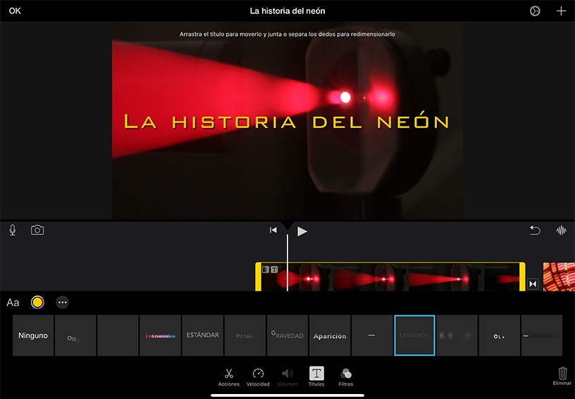The width and height of the screenshot is (575, 399).
Task: Open more title options ellipsis button
Action: (x=62, y=303)
